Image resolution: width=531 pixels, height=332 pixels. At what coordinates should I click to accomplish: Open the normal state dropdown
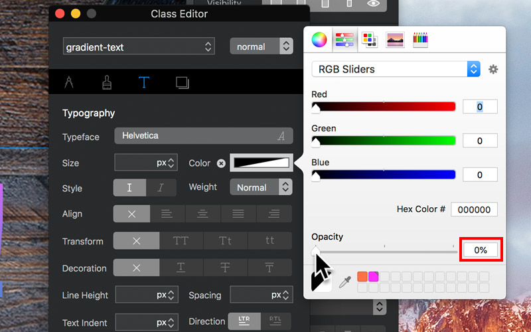(262, 46)
